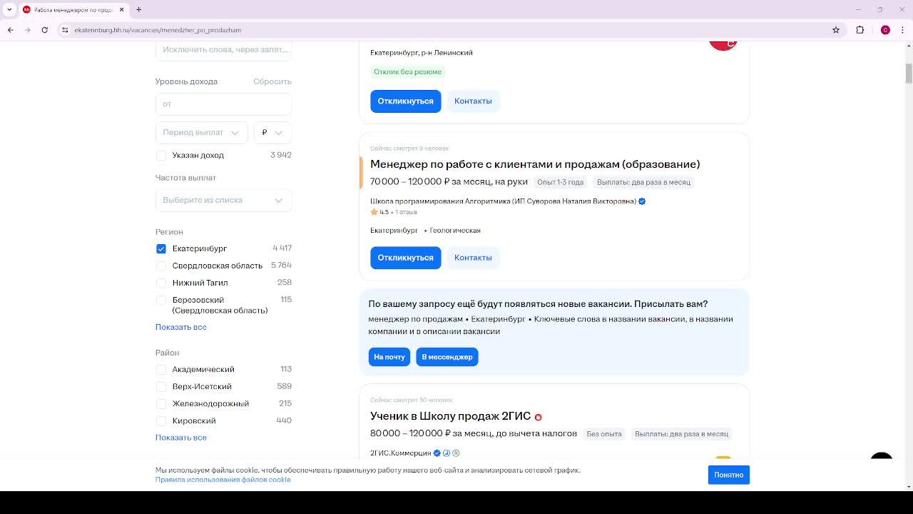Screen dimensions: 913x514
Task: Check the Свердловская область region
Action: pos(161,266)
